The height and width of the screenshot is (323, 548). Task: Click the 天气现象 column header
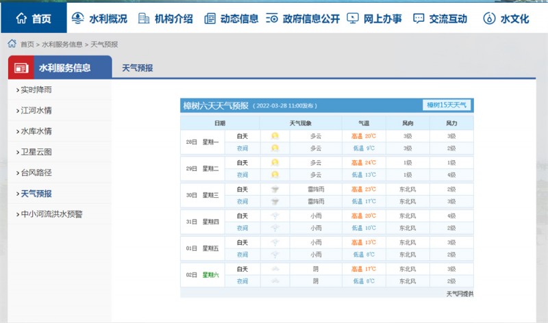point(300,123)
